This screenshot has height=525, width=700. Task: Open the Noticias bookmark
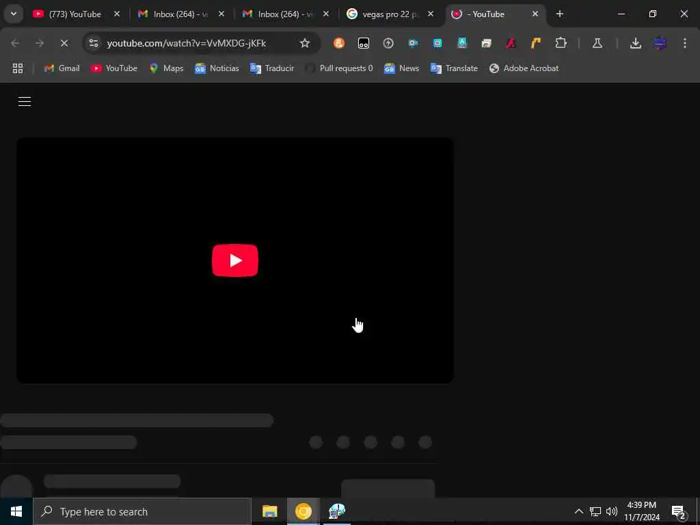(217, 68)
